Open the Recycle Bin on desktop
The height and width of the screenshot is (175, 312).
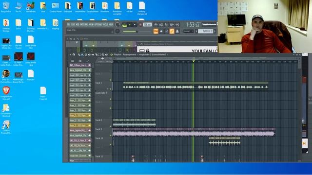6,7
